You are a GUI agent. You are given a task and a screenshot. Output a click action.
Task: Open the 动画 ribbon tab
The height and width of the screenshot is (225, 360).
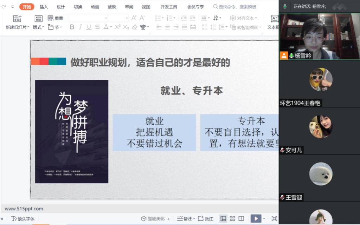[x=95, y=7]
